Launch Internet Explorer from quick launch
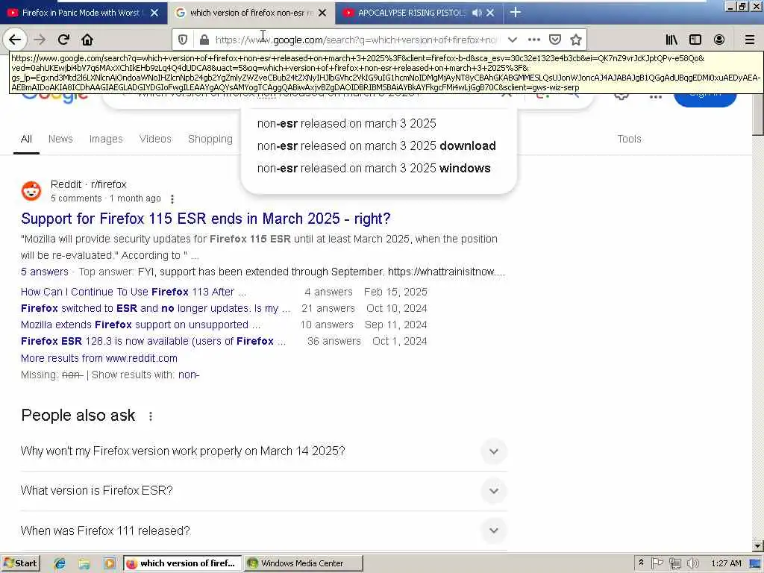The height and width of the screenshot is (573, 764). click(x=60, y=563)
